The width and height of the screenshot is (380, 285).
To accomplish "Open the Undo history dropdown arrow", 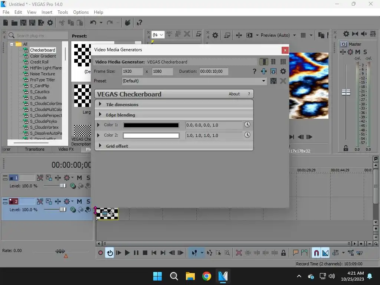I will (x=101, y=23).
